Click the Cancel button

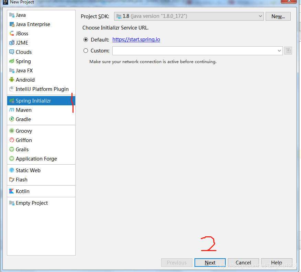[x=243, y=263]
